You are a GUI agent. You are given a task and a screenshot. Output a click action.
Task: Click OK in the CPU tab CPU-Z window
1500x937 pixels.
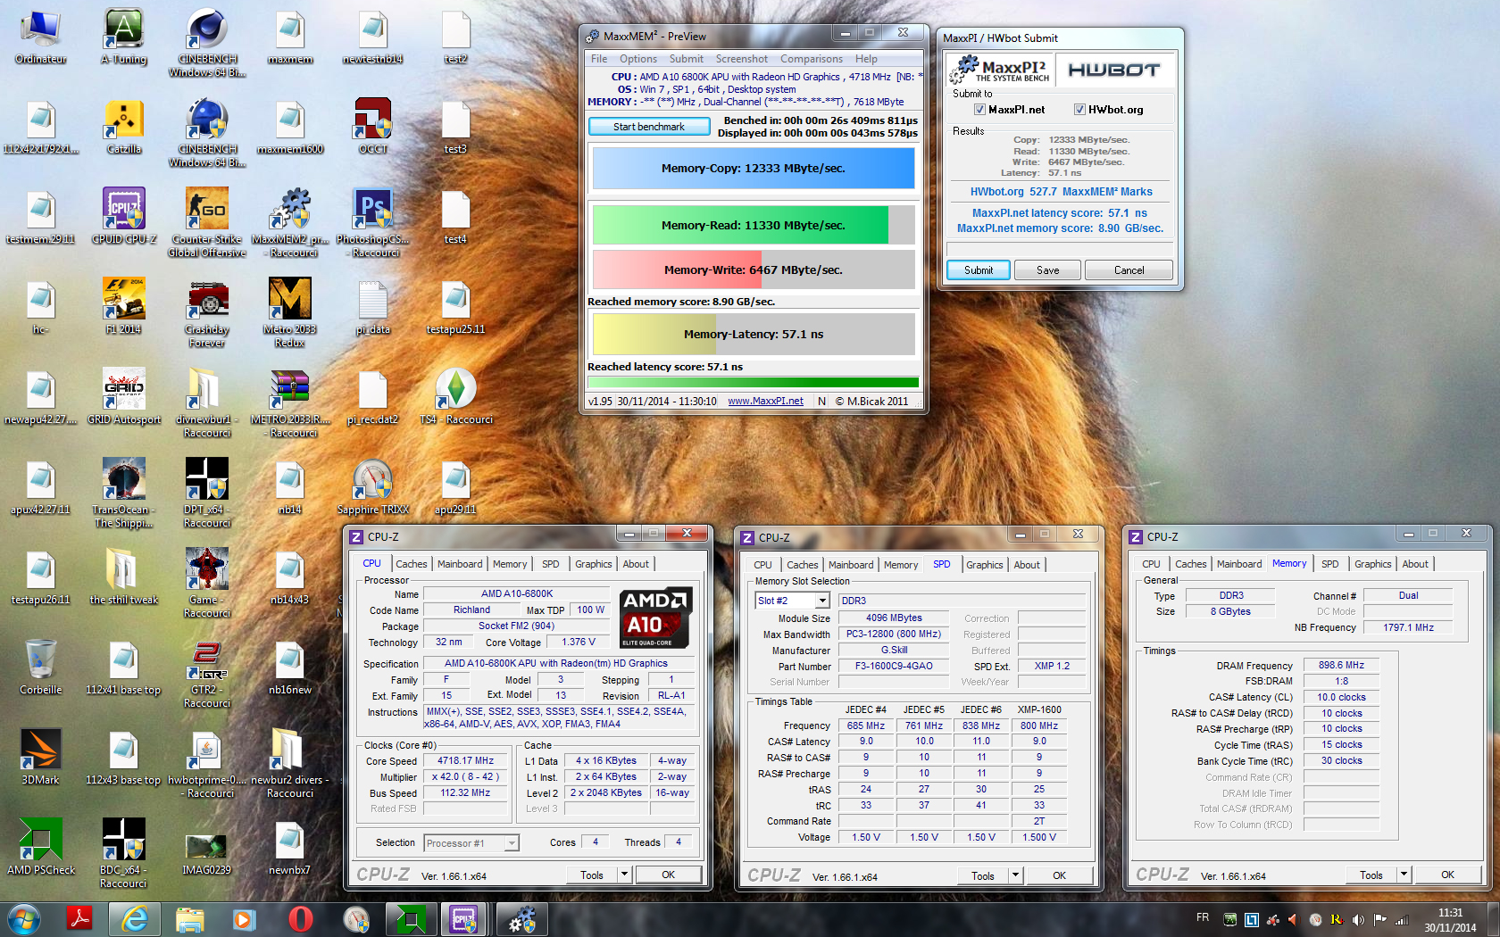pos(668,875)
